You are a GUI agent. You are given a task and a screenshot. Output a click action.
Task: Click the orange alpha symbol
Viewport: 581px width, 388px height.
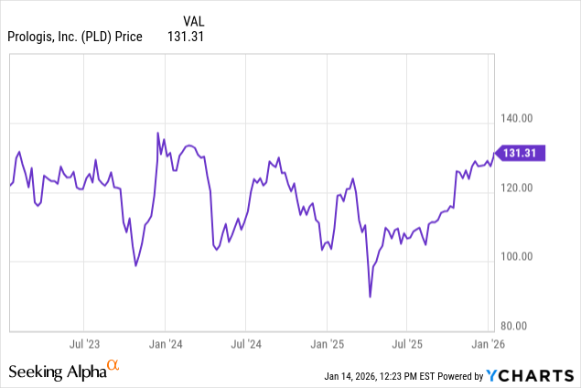click(113, 365)
